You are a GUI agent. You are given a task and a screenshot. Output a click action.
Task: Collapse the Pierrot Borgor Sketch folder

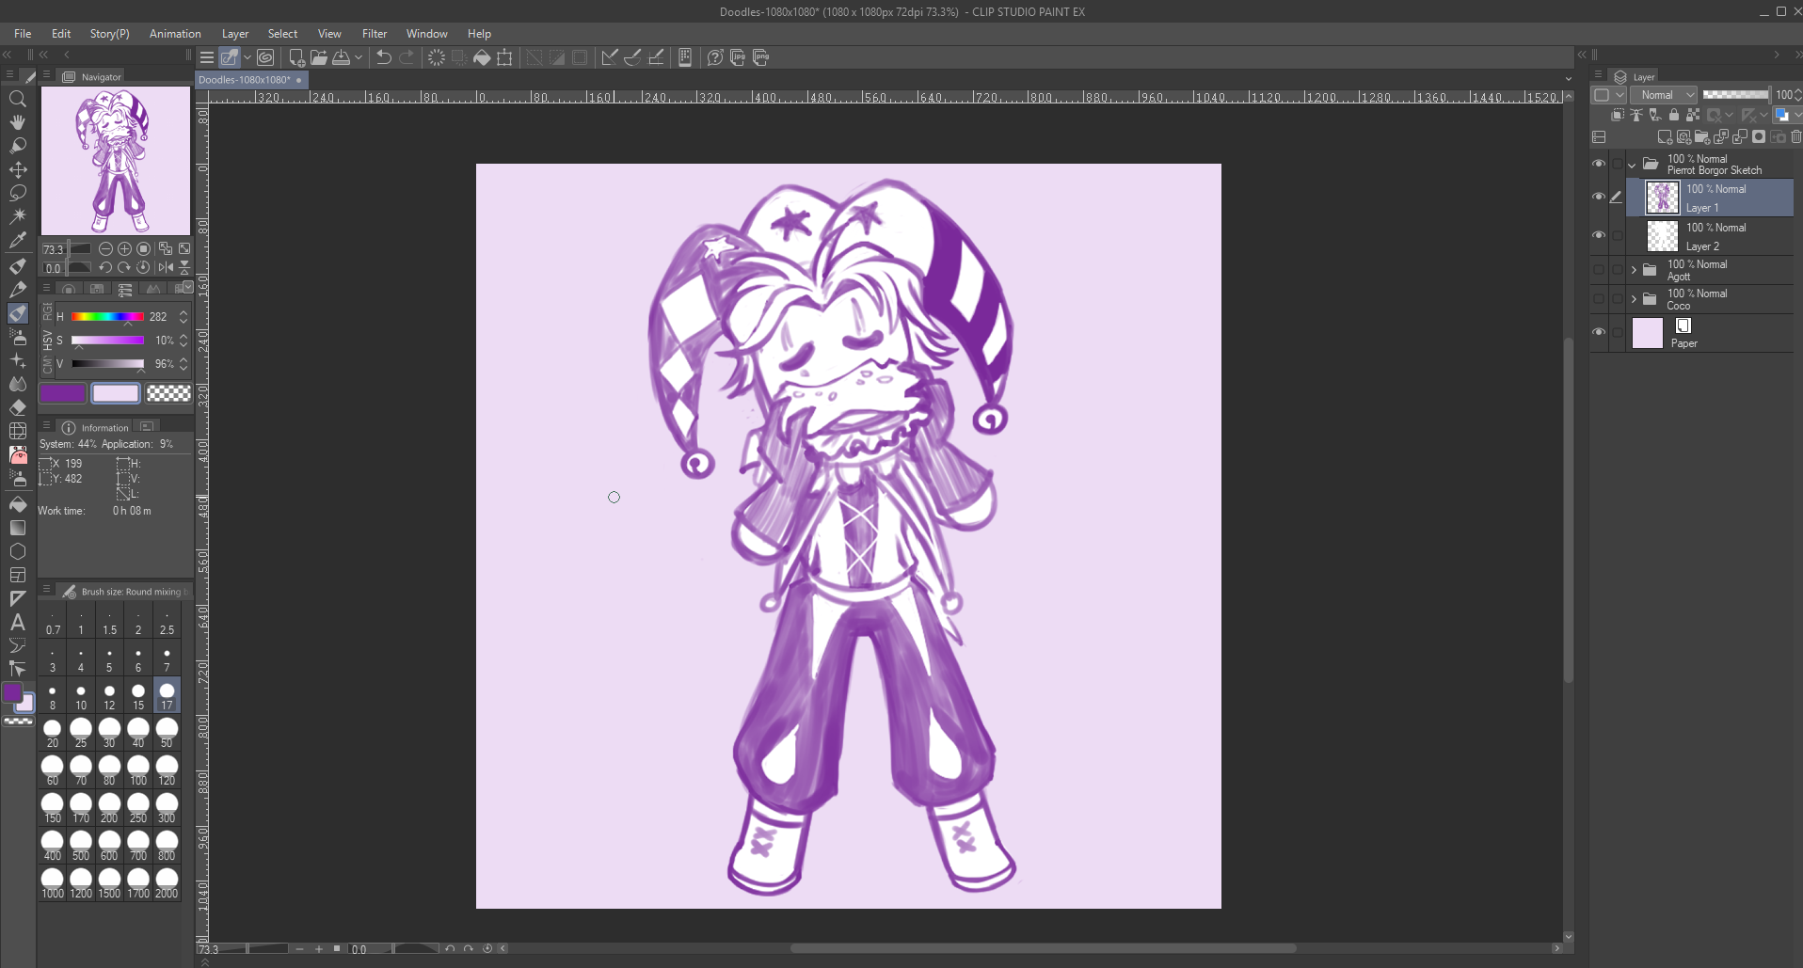pyautogui.click(x=1632, y=165)
